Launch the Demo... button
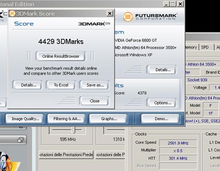The width and height of the screenshot is (220, 171). [x=160, y=119]
